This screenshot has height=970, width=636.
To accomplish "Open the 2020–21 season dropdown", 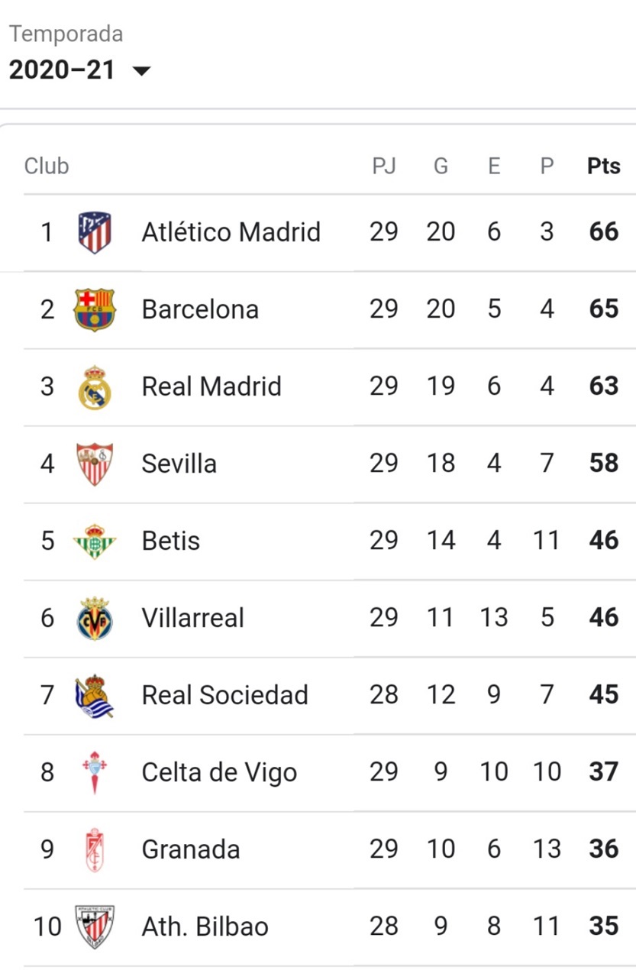I will 63,70.
